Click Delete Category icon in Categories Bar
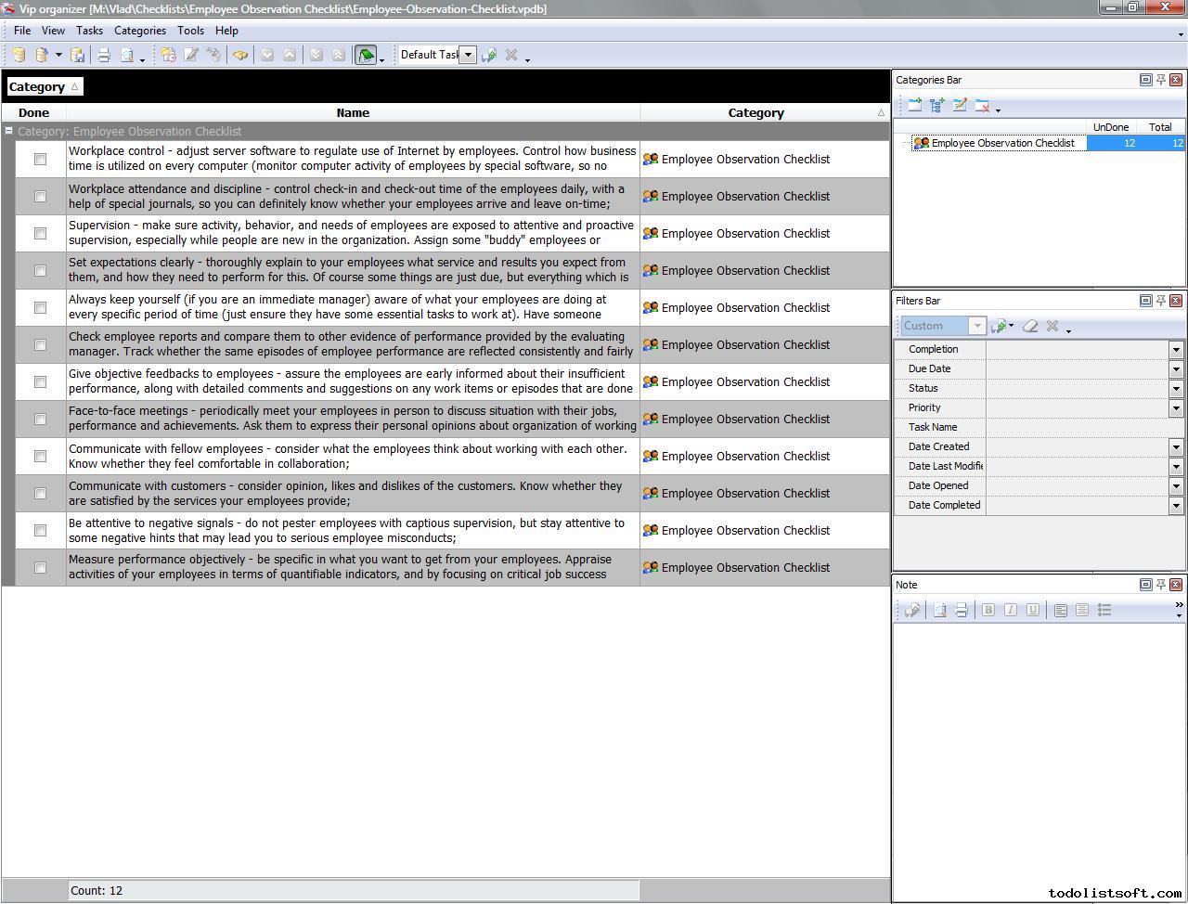 coord(982,106)
